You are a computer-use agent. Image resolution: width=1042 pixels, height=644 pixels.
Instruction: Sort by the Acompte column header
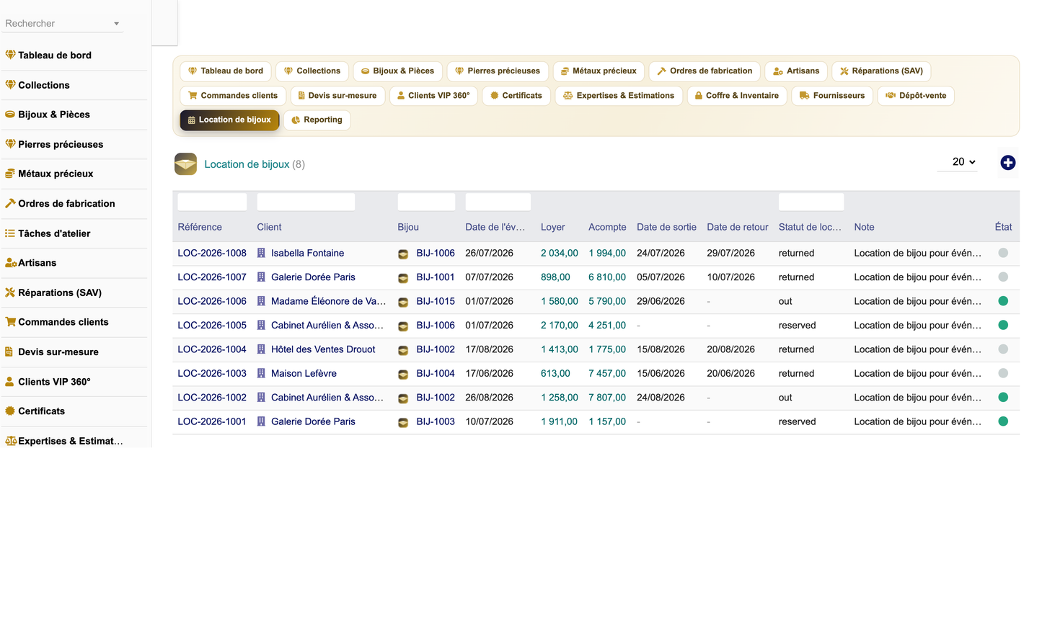click(607, 227)
